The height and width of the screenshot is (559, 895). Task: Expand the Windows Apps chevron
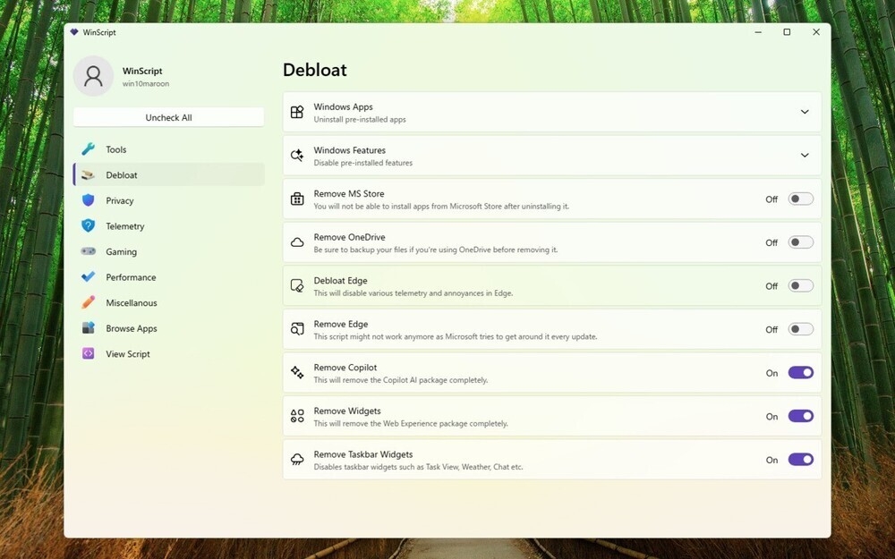(805, 112)
